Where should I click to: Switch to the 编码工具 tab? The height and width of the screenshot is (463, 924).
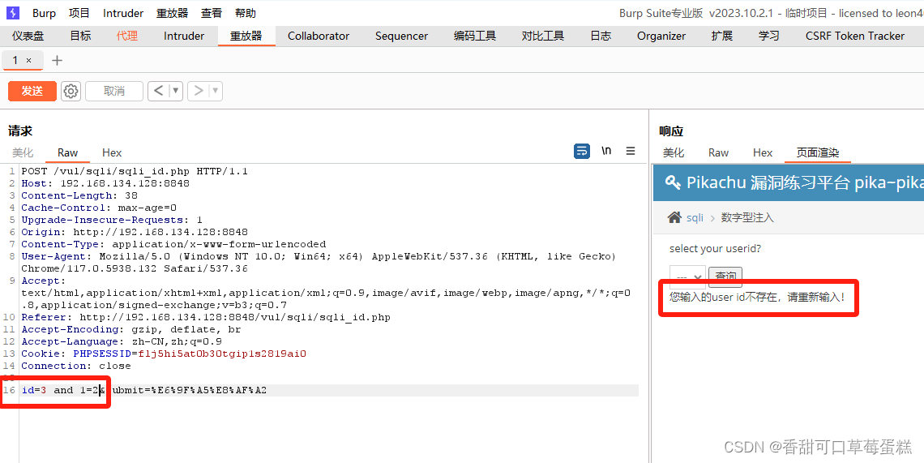[475, 36]
